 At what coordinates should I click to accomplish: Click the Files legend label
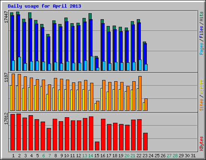tap(202, 32)
